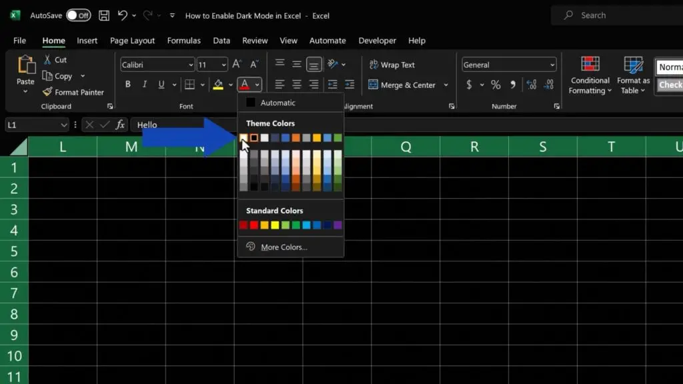The image size is (683, 384).
Task: Click the Borders grid icon
Action: pyautogui.click(x=189, y=85)
